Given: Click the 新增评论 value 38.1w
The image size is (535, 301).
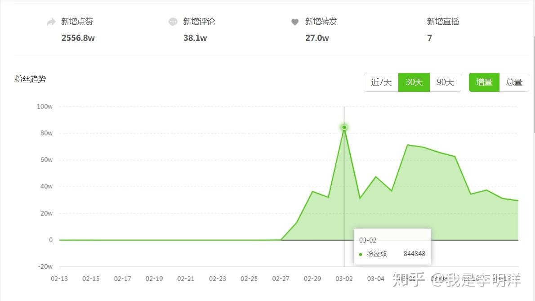Looking at the screenshot, I should coord(195,38).
